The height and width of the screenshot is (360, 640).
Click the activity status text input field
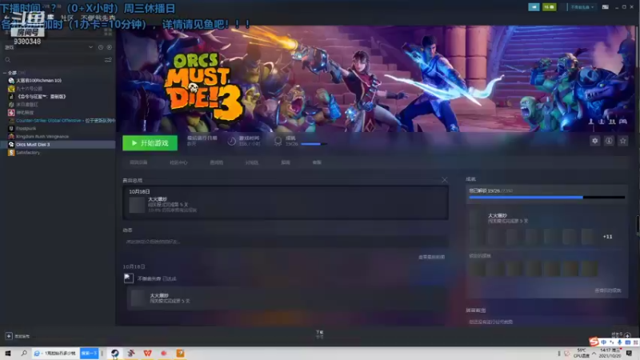(285, 242)
